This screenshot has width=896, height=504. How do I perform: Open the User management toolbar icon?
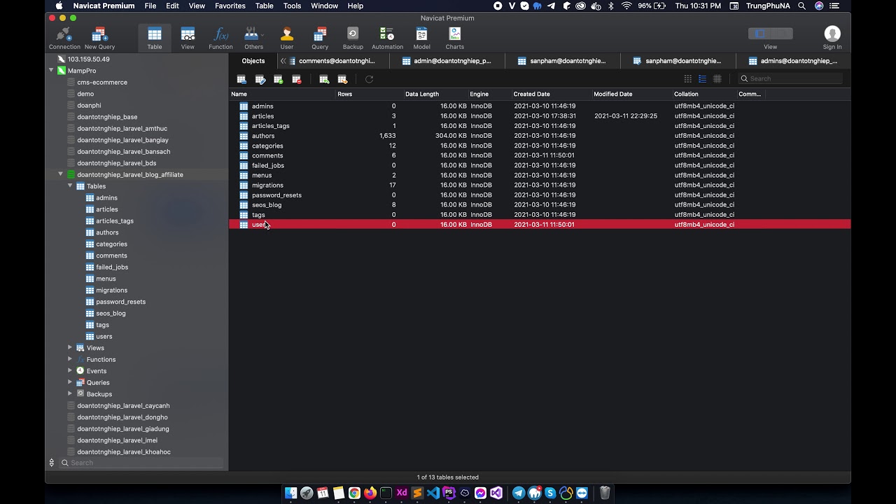(x=287, y=38)
